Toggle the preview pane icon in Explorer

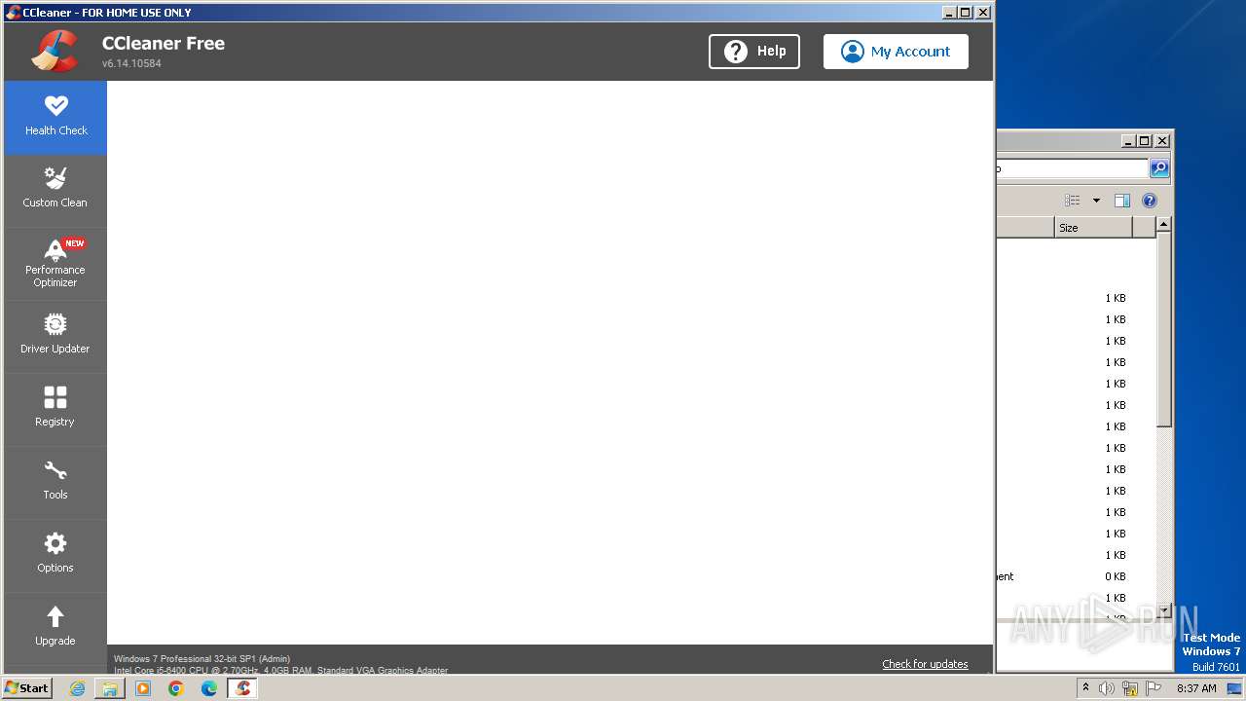coord(1122,201)
